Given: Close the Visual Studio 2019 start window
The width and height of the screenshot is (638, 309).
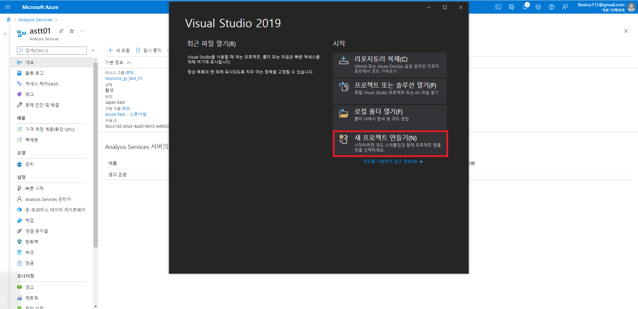Looking at the screenshot, I should coord(461,7).
